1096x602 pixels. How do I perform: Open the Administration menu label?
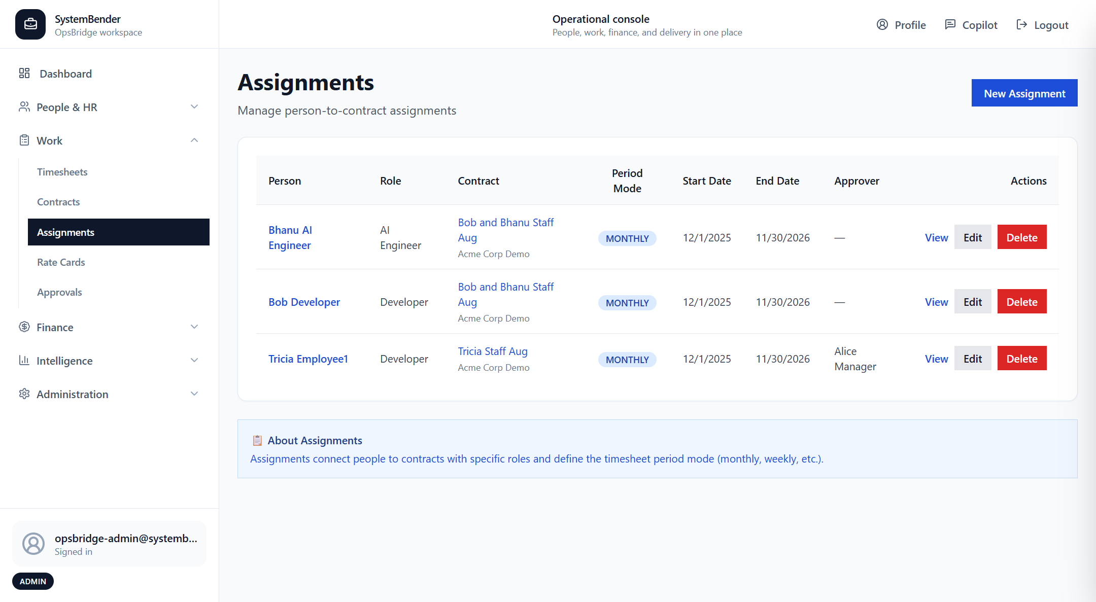(x=73, y=394)
